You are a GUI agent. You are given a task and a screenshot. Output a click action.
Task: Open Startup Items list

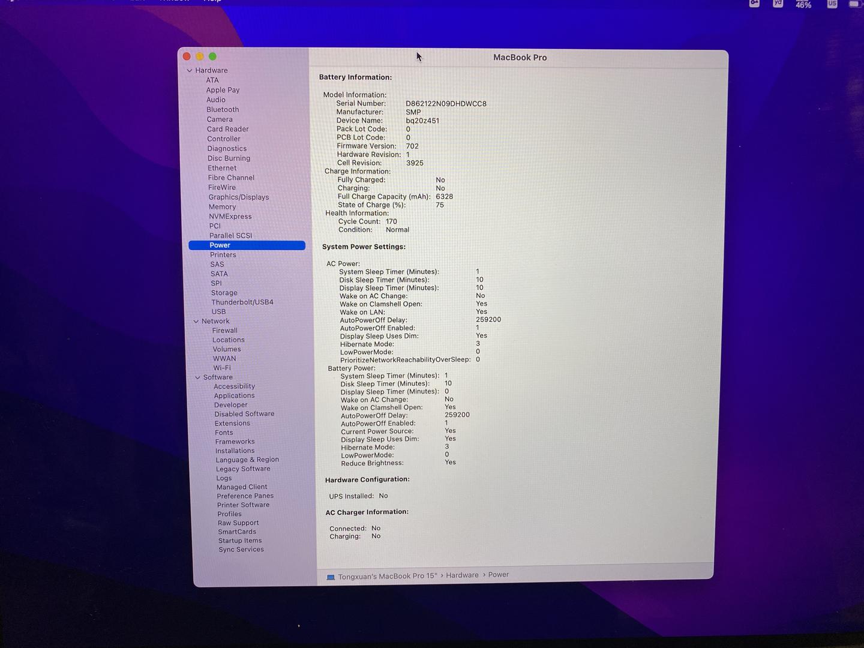pos(240,541)
